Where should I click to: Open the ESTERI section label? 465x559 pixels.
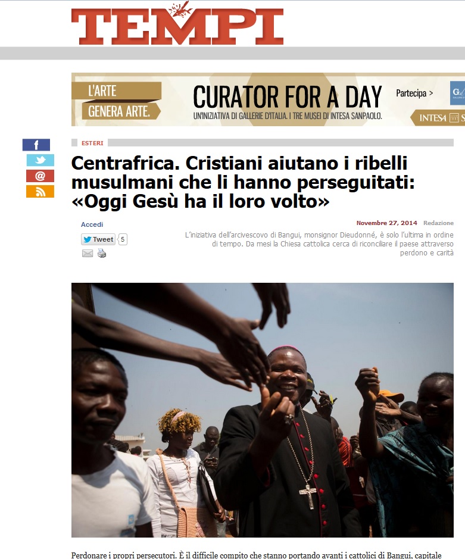92,143
